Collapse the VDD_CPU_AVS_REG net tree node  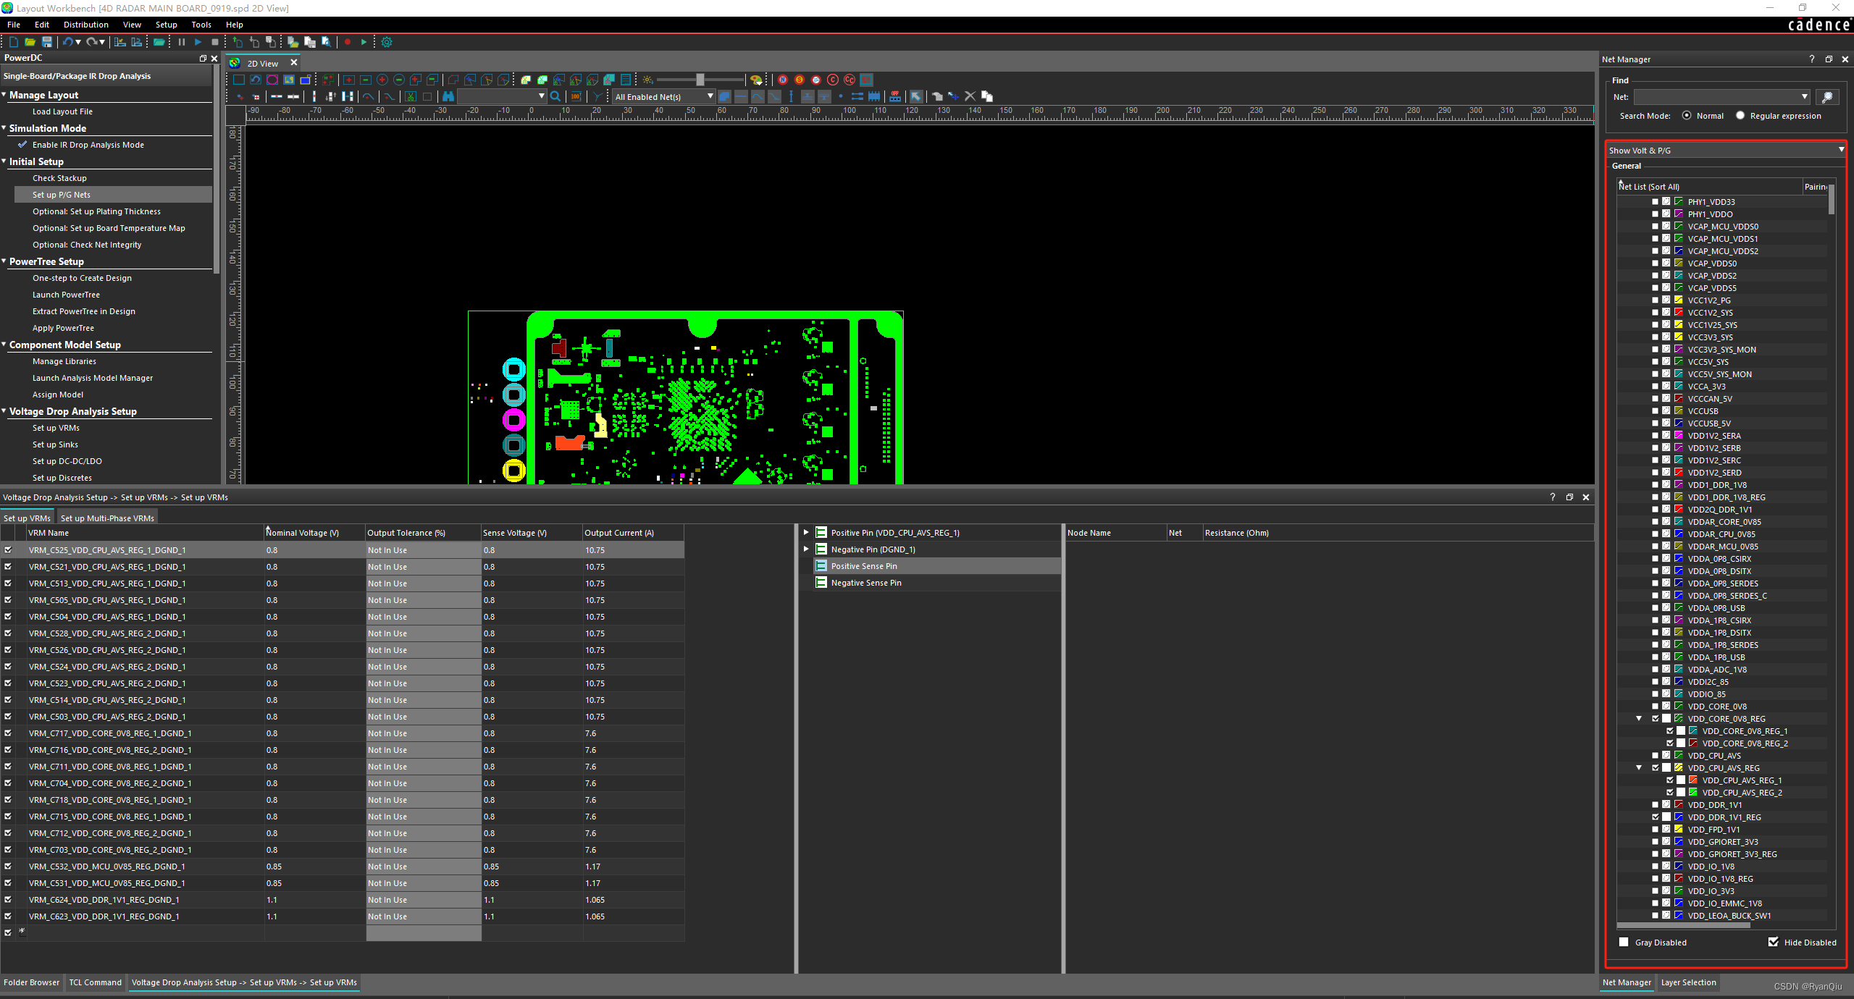tap(1639, 768)
